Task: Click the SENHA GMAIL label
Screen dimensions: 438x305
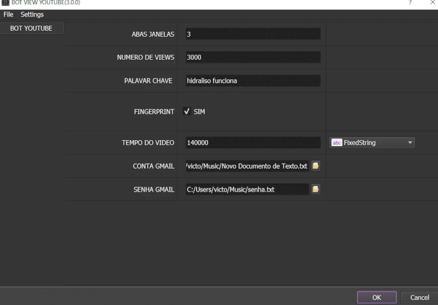Action: click(154, 189)
